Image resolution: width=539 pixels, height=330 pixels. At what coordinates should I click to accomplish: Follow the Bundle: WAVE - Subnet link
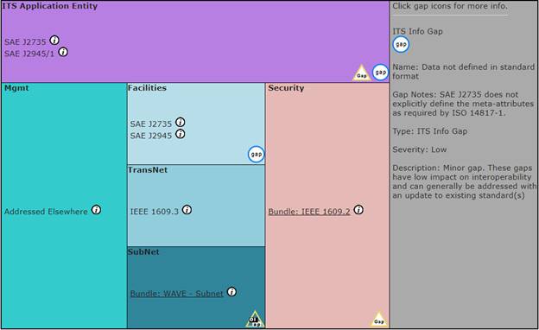177,294
